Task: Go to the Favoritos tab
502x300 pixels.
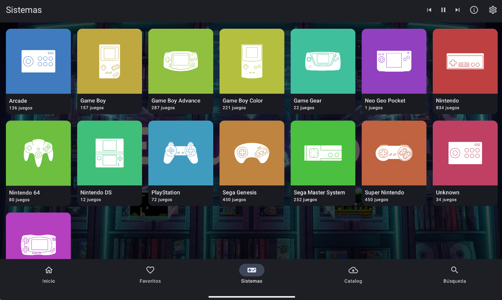Action: click(150, 274)
